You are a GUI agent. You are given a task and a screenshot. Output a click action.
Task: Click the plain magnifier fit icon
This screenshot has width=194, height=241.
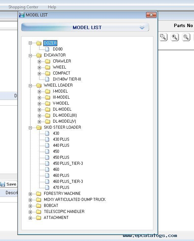point(186,37)
